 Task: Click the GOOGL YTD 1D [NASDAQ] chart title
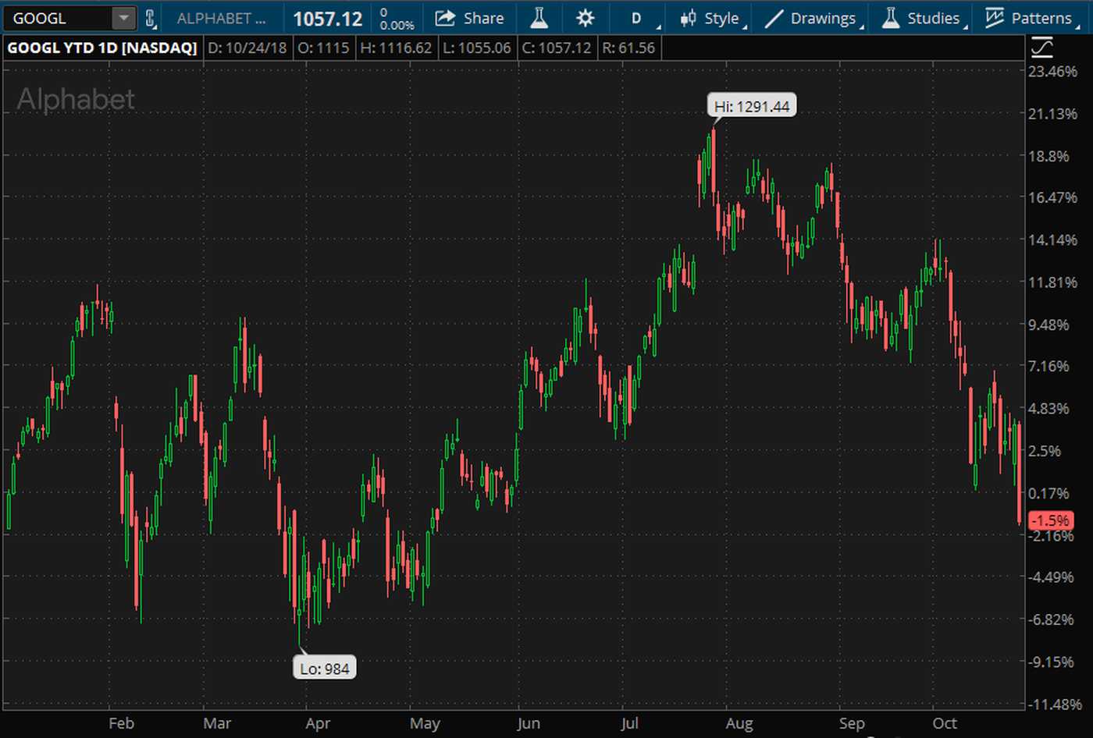102,48
